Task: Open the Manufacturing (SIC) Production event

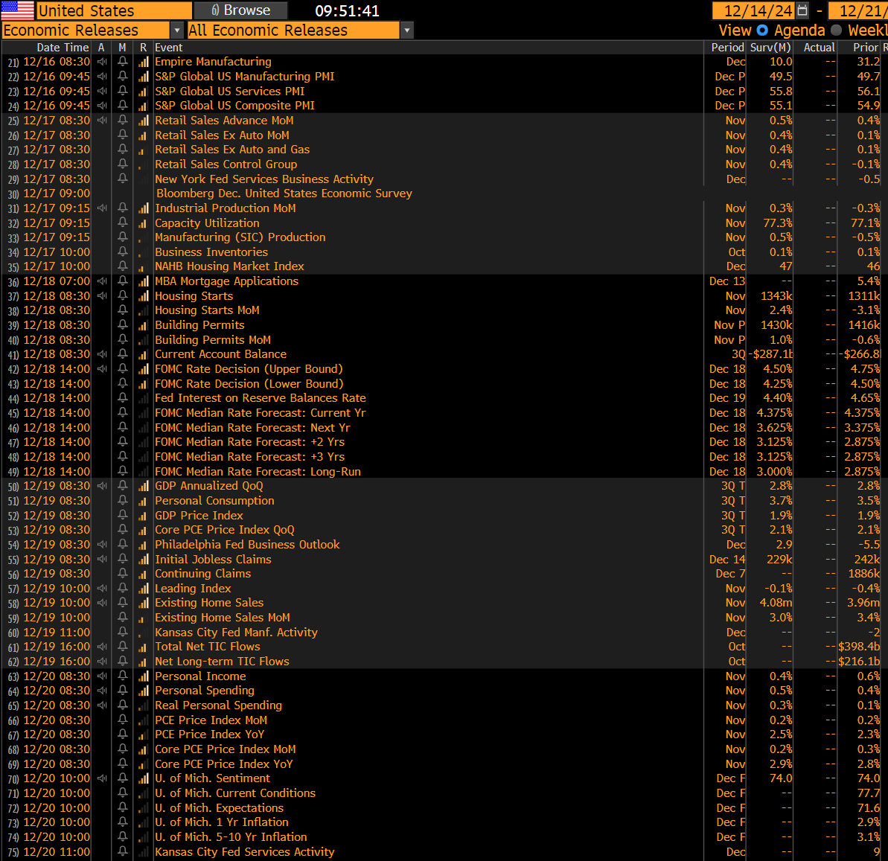Action: tap(240, 237)
